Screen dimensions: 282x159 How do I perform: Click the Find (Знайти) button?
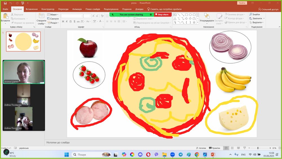[254, 14]
